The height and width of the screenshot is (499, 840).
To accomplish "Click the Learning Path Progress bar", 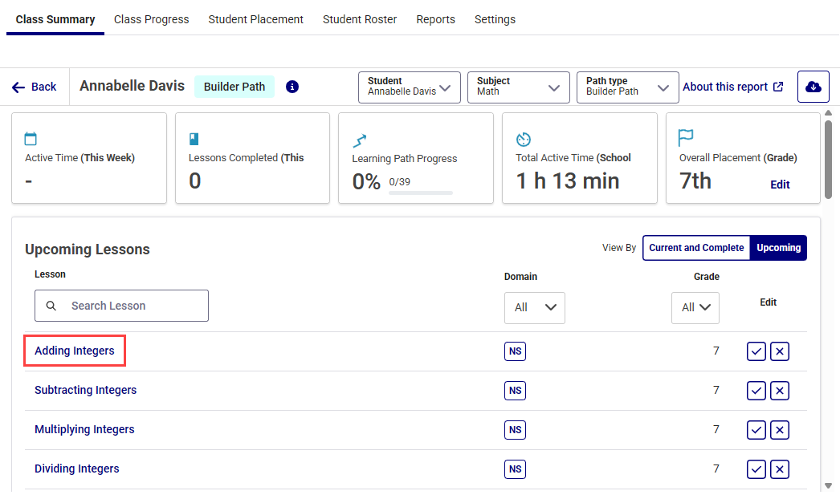I will [421, 193].
